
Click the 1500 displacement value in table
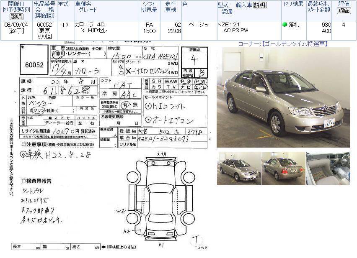click(x=149, y=31)
